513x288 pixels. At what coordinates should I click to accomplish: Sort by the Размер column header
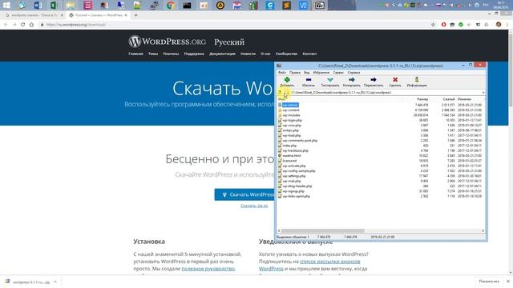point(422,99)
